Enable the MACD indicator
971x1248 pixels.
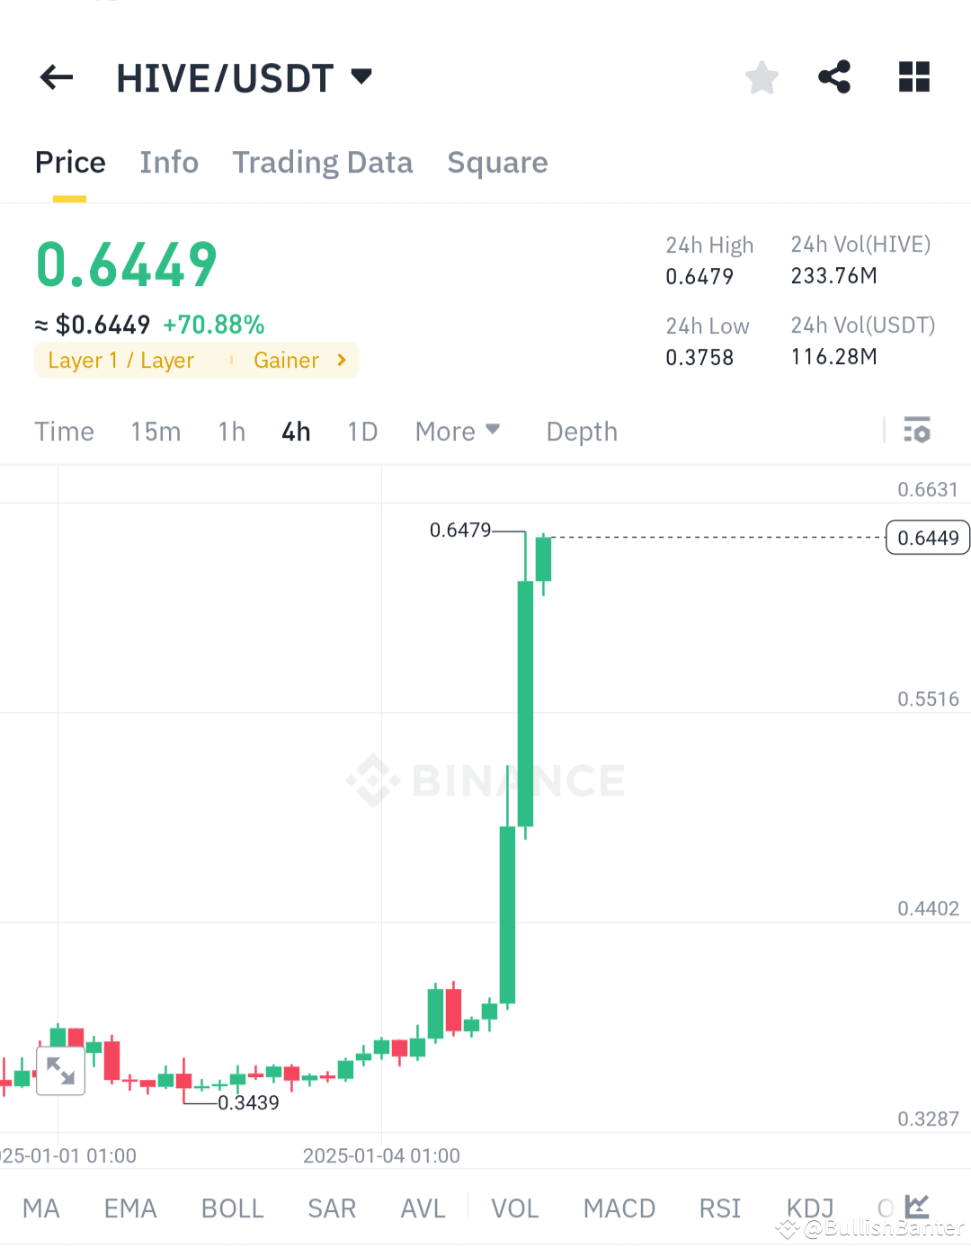[619, 1208]
